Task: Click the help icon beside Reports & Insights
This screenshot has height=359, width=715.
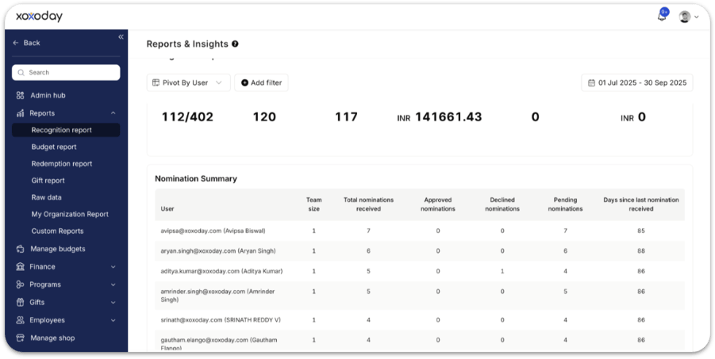Action: pos(235,44)
